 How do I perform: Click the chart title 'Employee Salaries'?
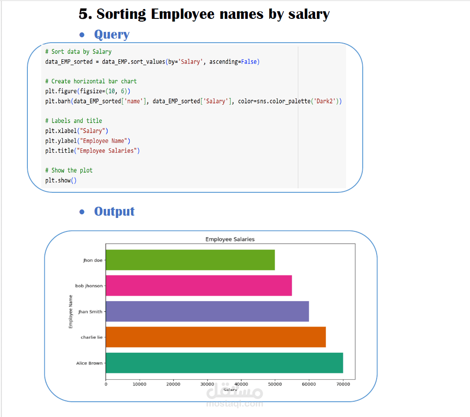click(x=230, y=239)
